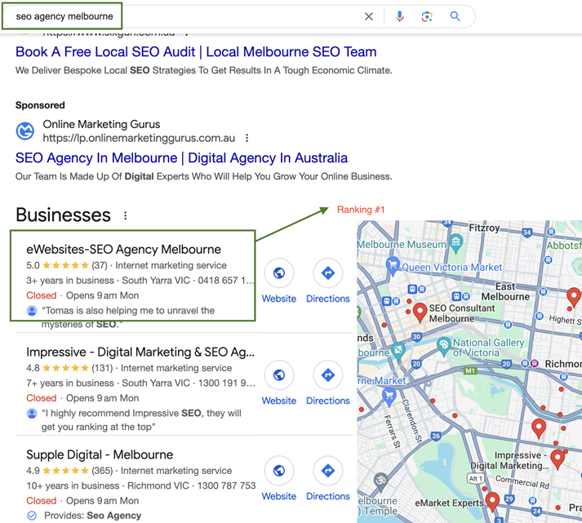Start voice search with microphone icon
Viewport: 582px width, 523px height.
click(399, 16)
